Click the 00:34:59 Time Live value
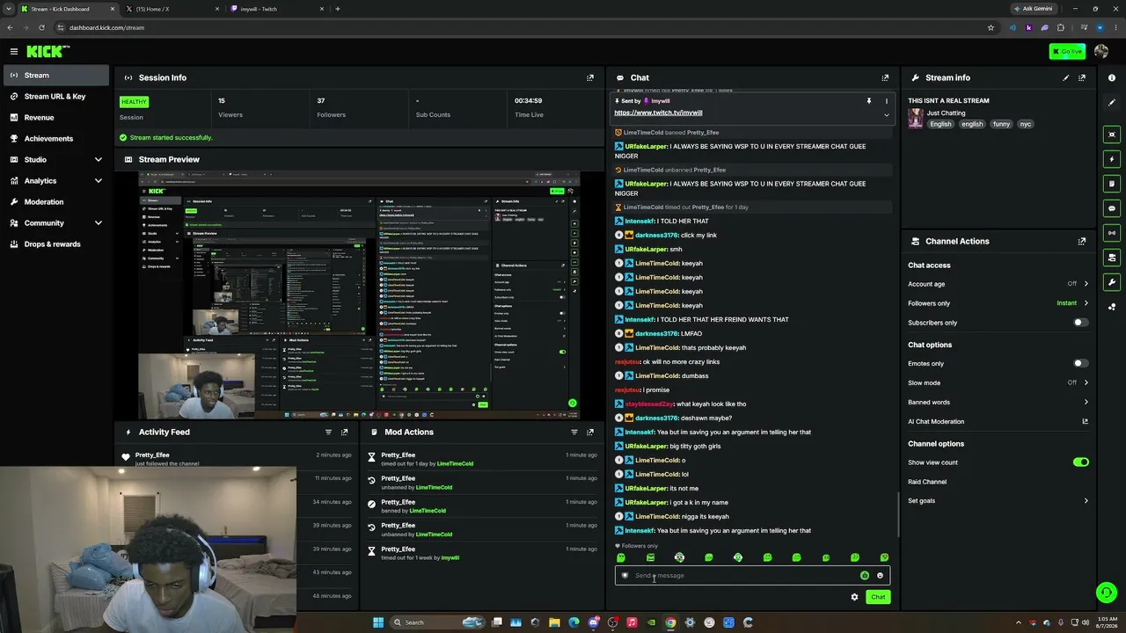Screen dimensions: 1126x633 528,101
